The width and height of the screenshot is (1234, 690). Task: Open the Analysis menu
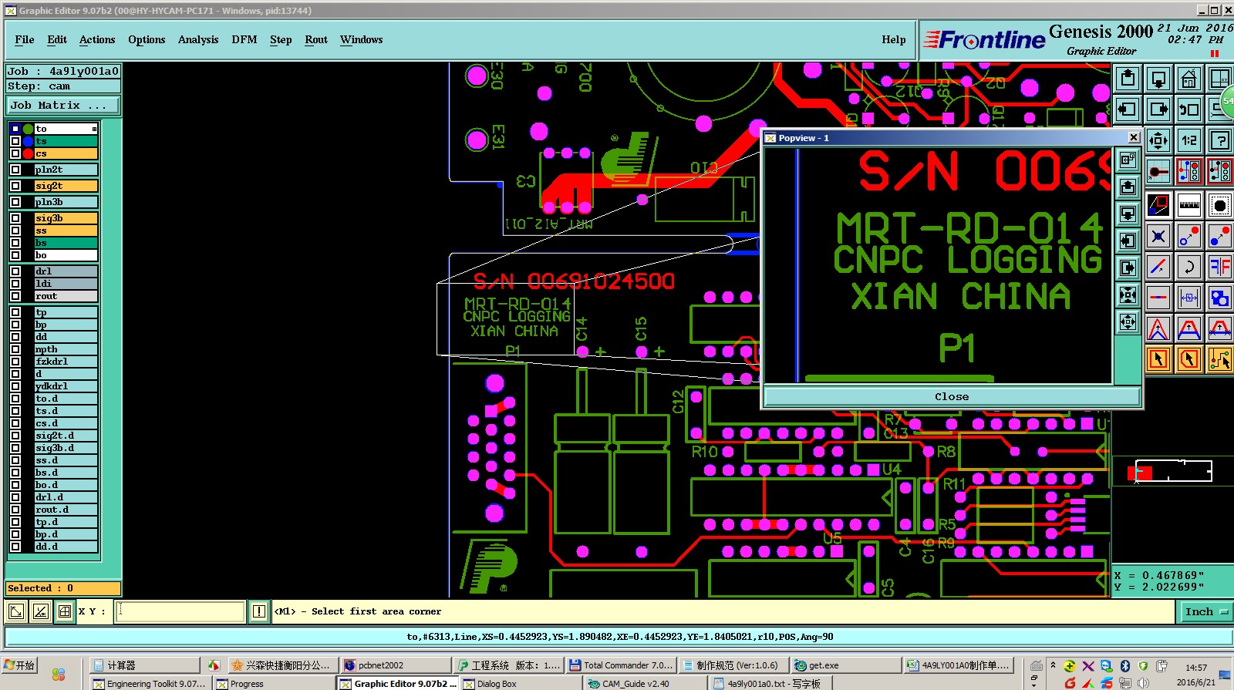click(198, 39)
